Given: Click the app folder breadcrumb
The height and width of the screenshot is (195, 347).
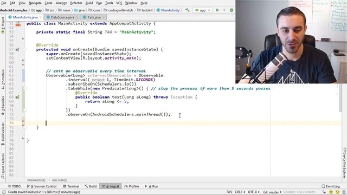Looking at the screenshot, I should pyautogui.click(x=37, y=10).
